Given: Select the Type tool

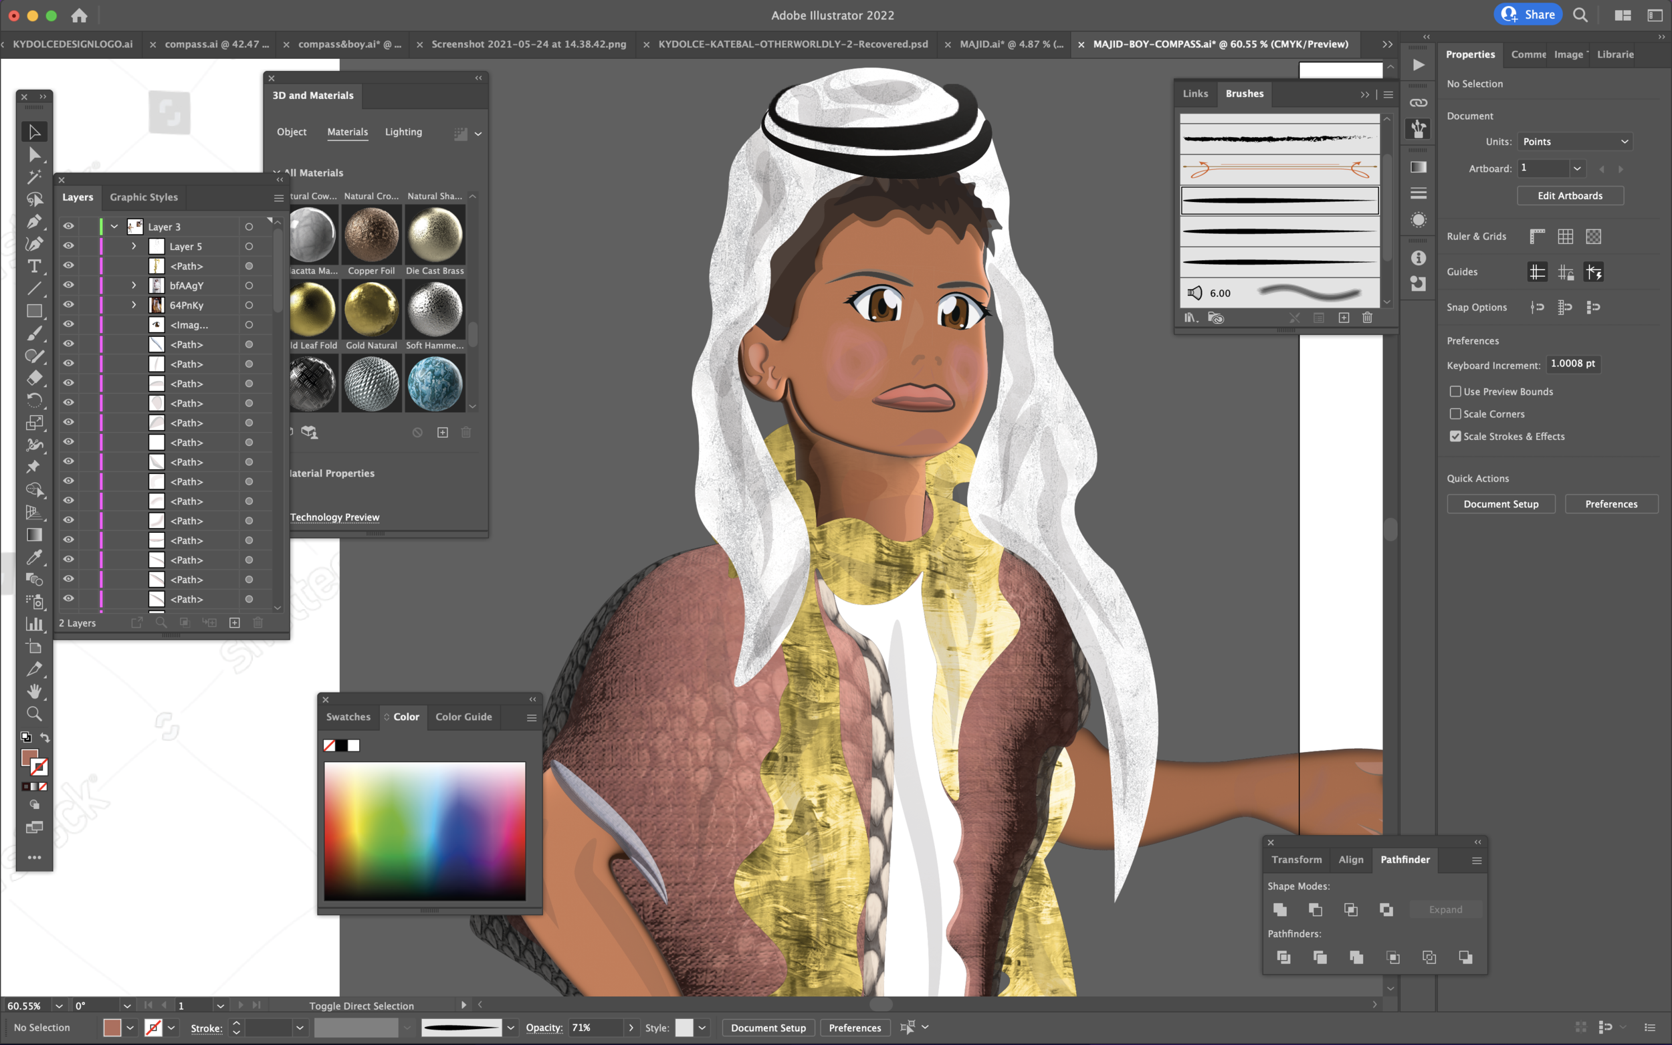Looking at the screenshot, I should click(x=34, y=266).
